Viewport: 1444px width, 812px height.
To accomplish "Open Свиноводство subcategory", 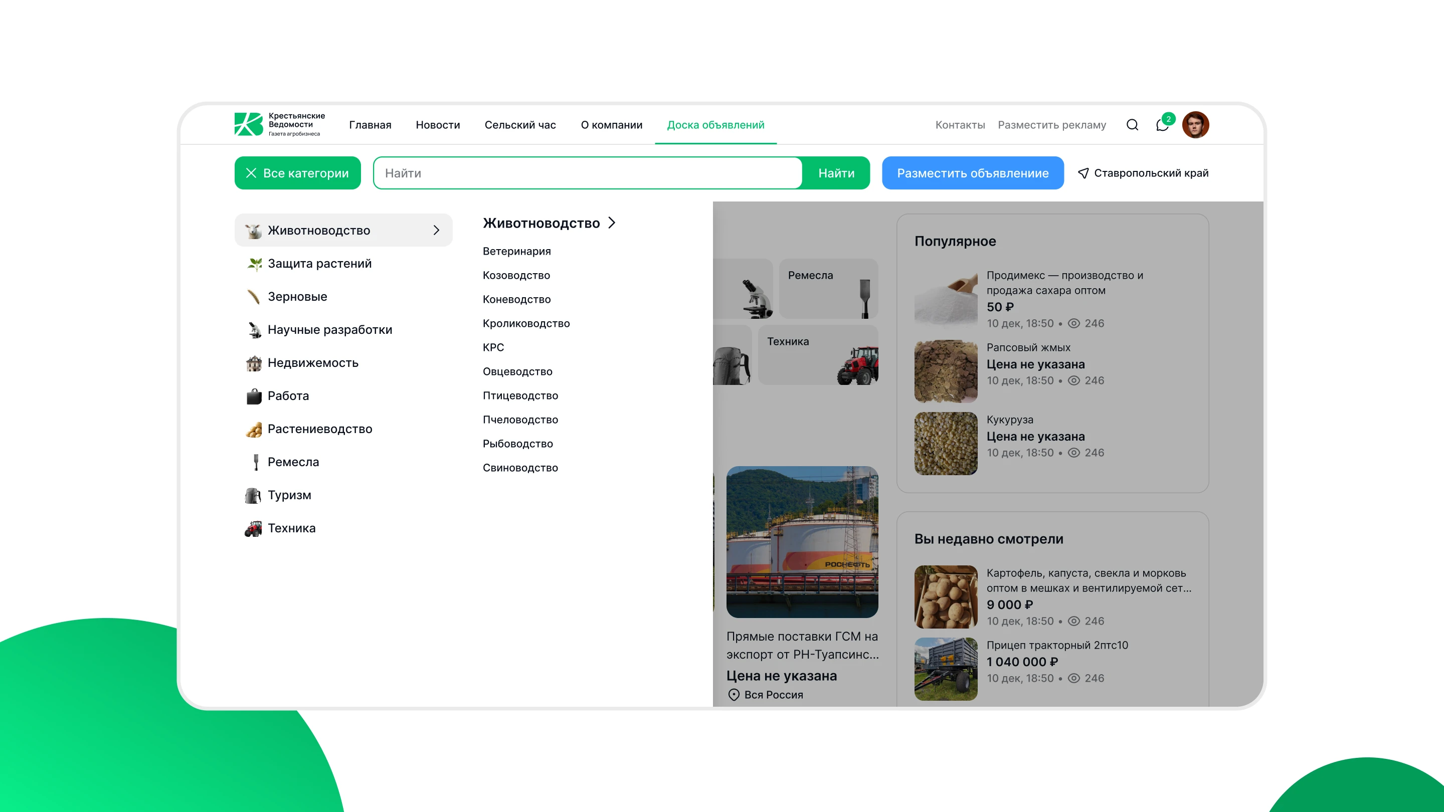I will point(520,468).
